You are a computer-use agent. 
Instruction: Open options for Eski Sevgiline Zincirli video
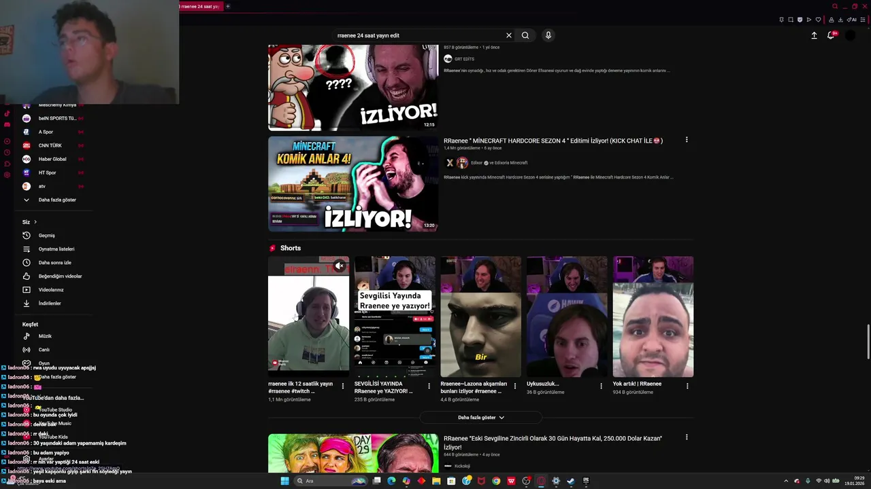687,437
